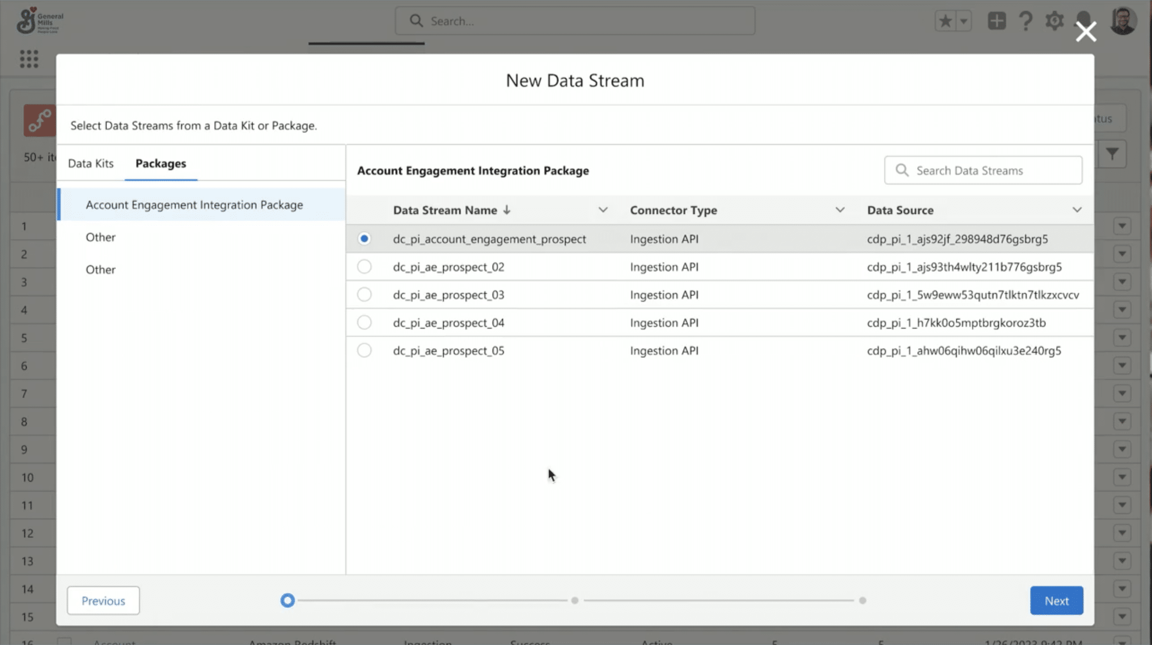Click the Next button
This screenshot has width=1152, height=645.
[1056, 600]
